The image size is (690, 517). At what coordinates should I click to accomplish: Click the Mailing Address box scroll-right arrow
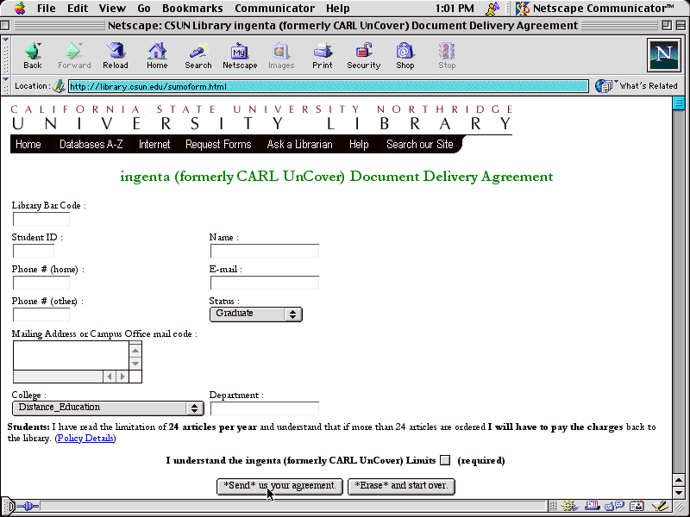click(x=122, y=377)
